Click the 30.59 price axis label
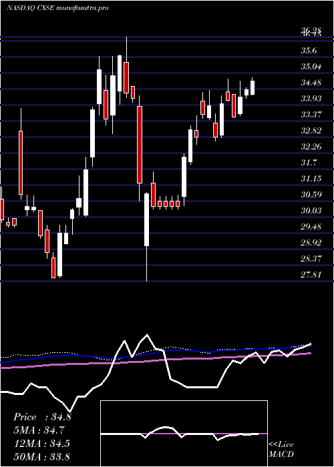 coord(311,195)
